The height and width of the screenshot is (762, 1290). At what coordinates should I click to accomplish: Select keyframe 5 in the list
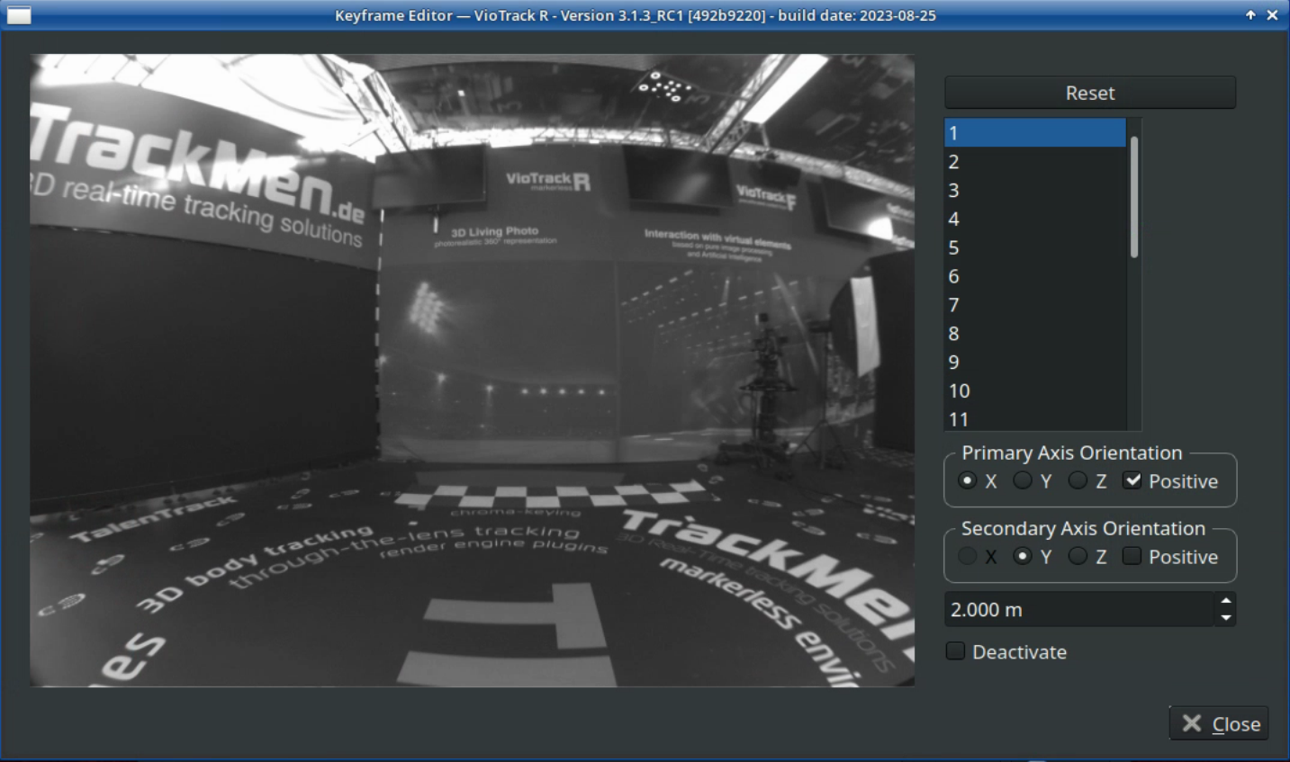pos(1034,247)
